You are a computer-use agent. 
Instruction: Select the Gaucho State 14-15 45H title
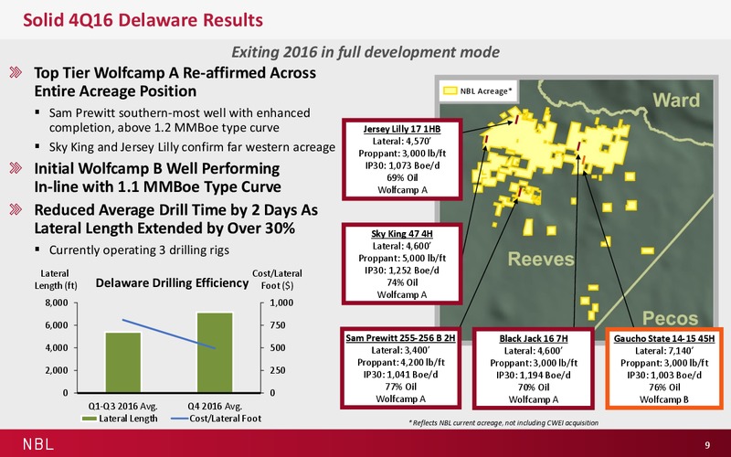664,338
